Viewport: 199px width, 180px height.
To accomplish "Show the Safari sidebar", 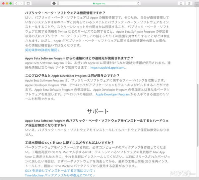I will tap(28, 3).
